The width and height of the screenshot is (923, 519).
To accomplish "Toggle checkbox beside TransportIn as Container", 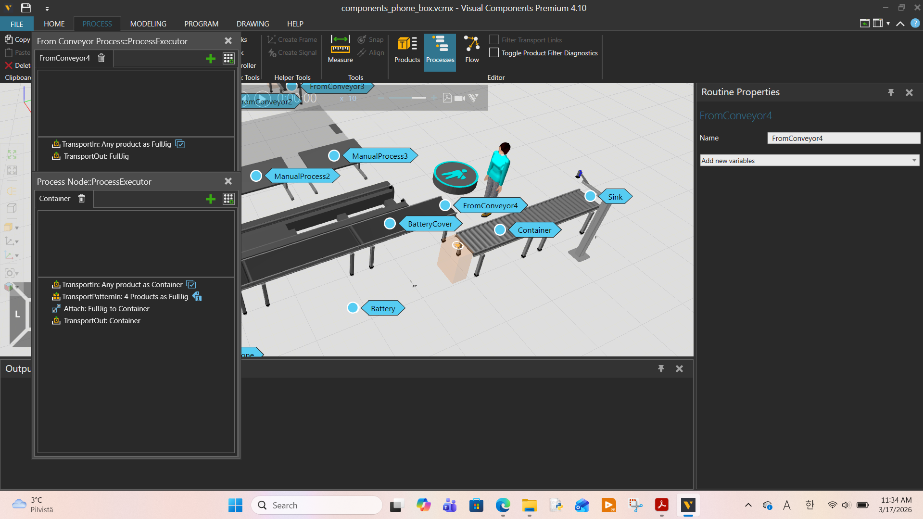I will (x=191, y=285).
